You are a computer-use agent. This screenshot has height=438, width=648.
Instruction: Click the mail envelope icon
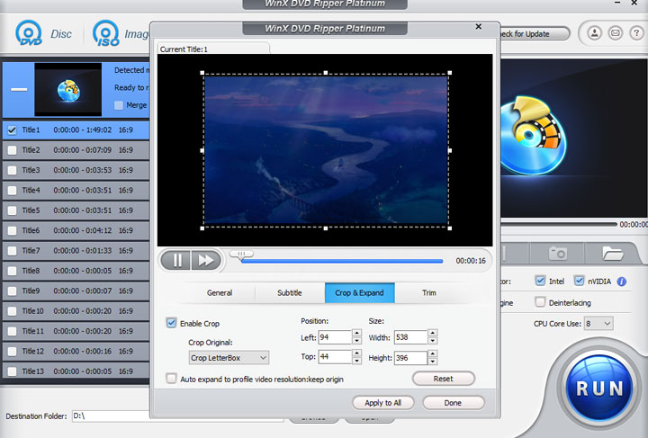pyautogui.click(x=616, y=33)
